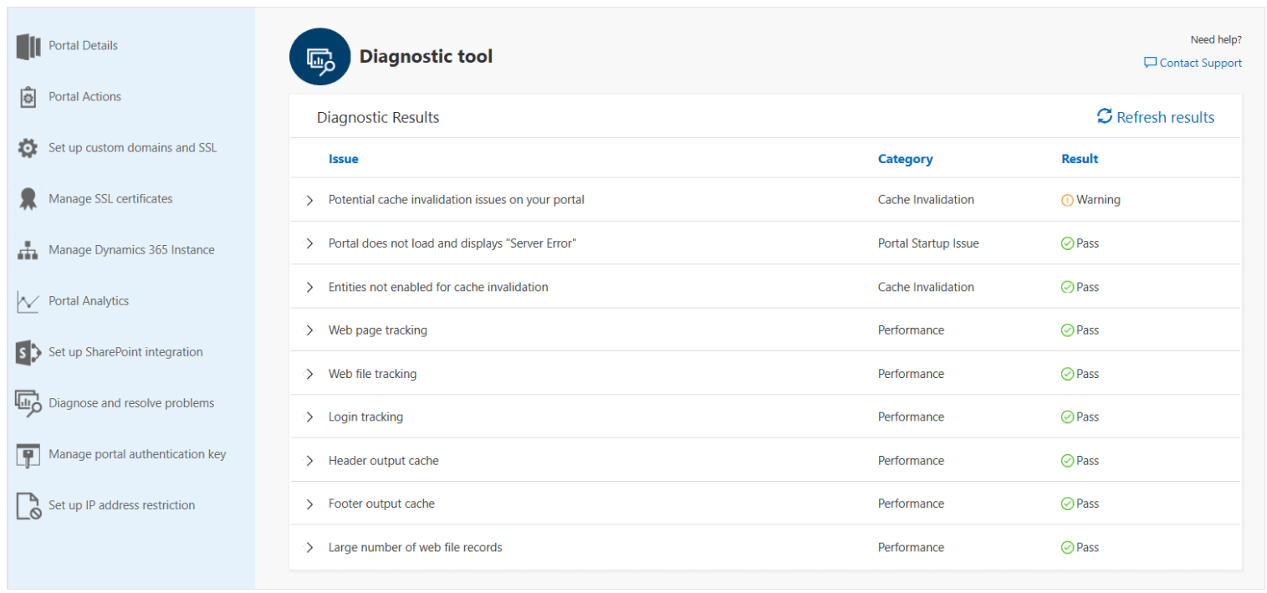Viewport: 1267px width, 593px height.
Task: Sort results by the Category column
Action: coord(906,158)
